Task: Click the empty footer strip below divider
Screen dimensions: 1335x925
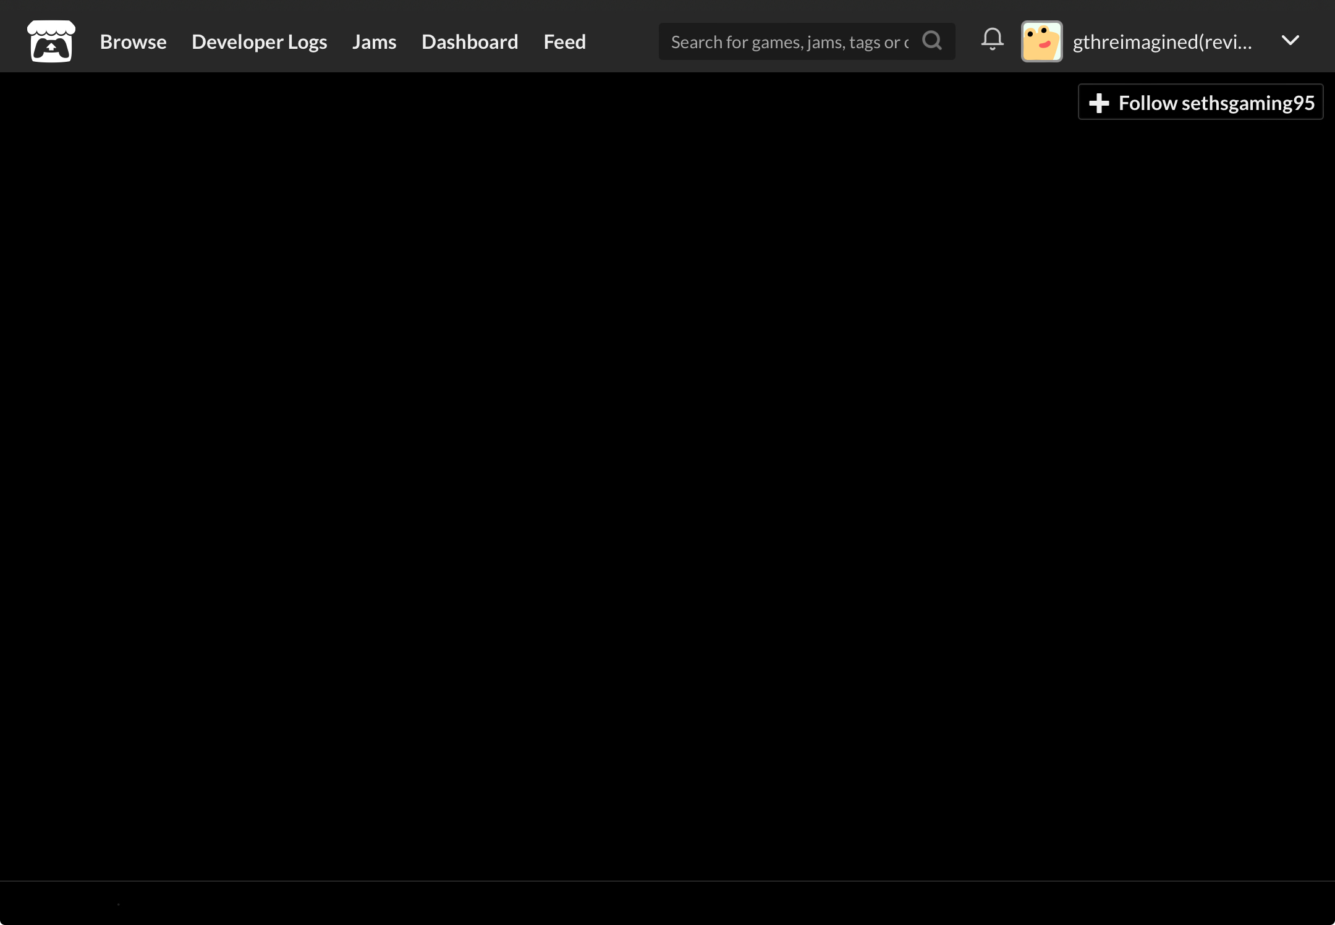Action: tap(667, 903)
